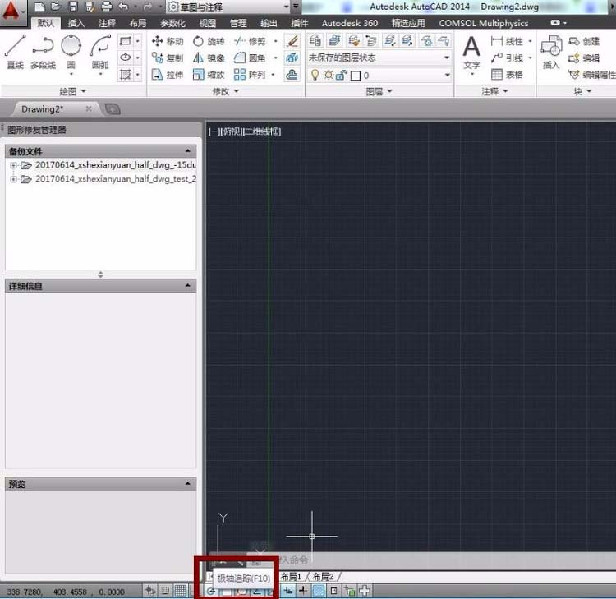Screen dimensions: 616x599
Task: Select the 圆 (Circle) tool
Action: [x=71, y=53]
